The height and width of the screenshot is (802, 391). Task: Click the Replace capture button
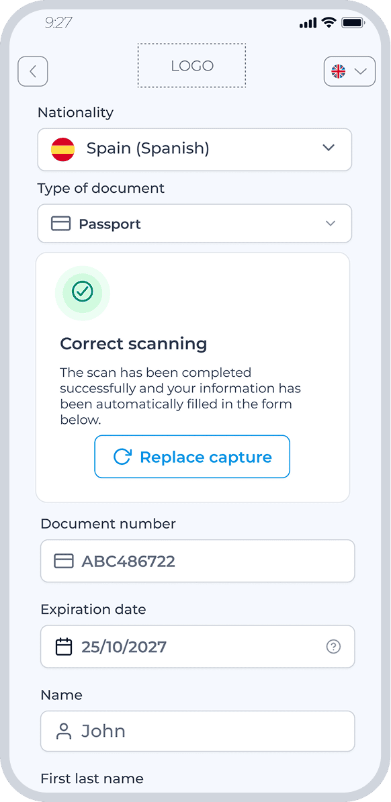tap(192, 457)
